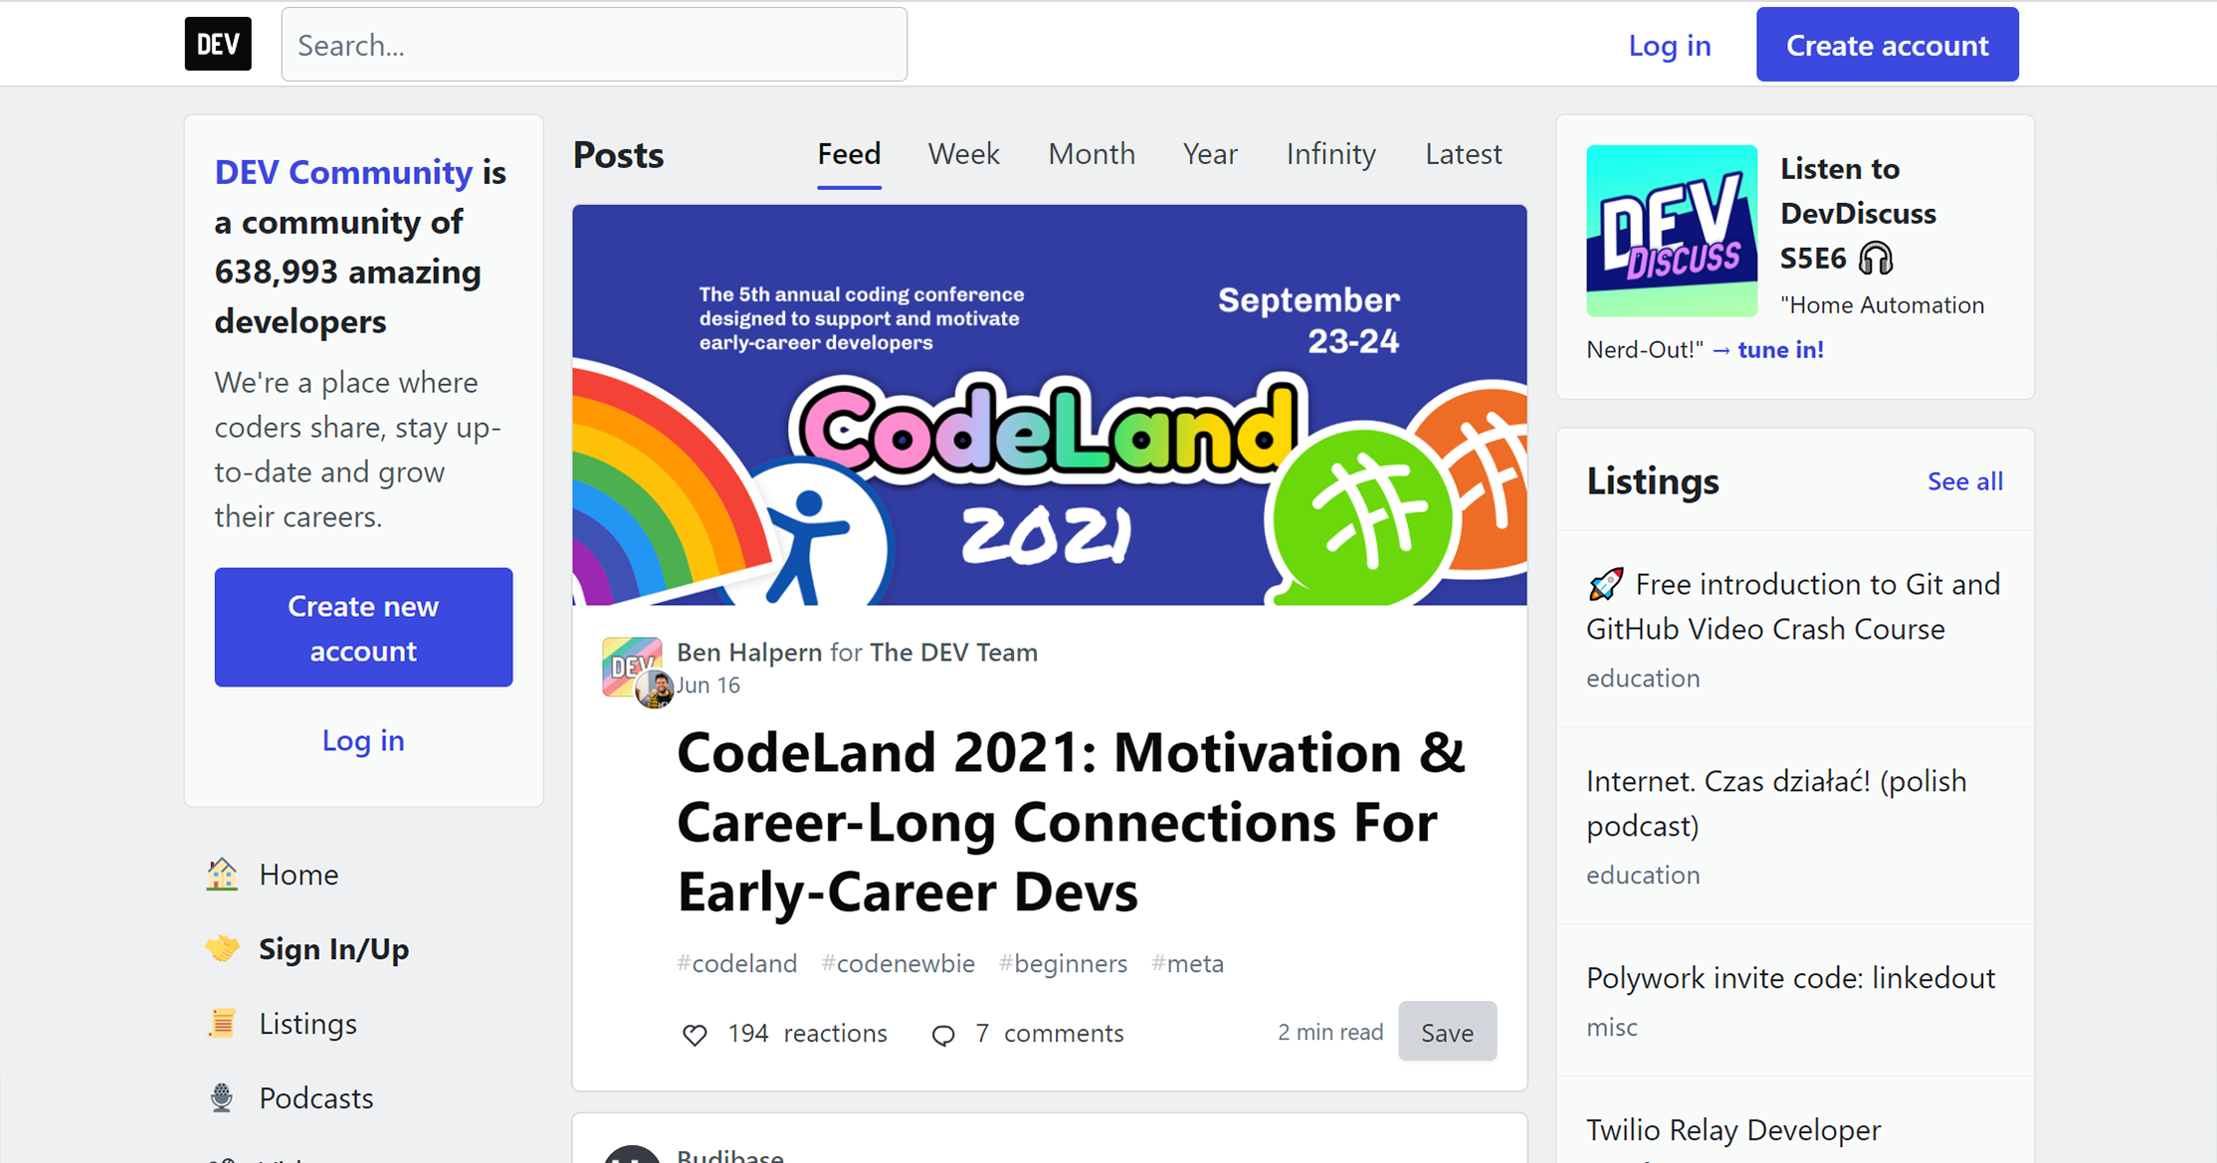Click the Podcasts microphone icon
This screenshot has width=2217, height=1163.
[222, 1098]
